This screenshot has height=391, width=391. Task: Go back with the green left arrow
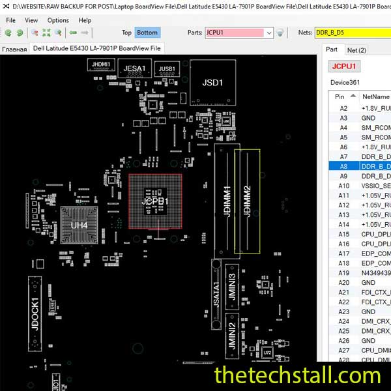pos(73,33)
